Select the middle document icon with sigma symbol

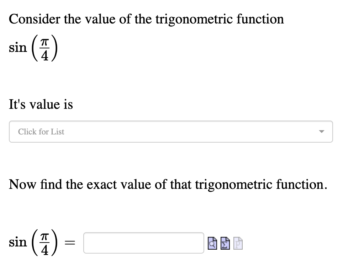point(225,243)
